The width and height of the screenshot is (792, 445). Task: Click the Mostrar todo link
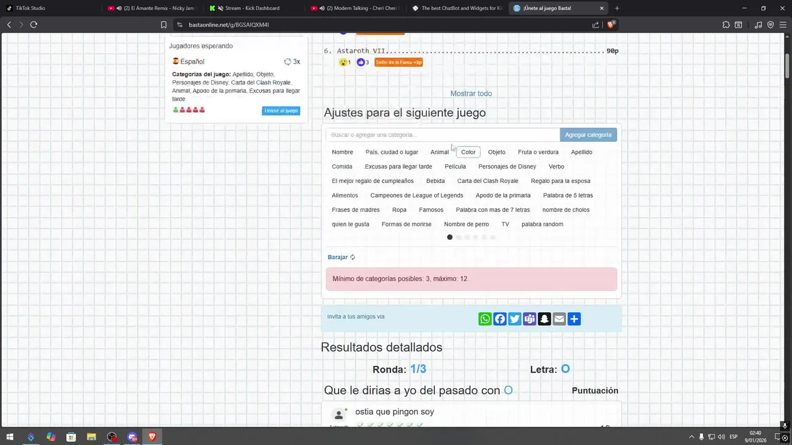click(x=471, y=93)
